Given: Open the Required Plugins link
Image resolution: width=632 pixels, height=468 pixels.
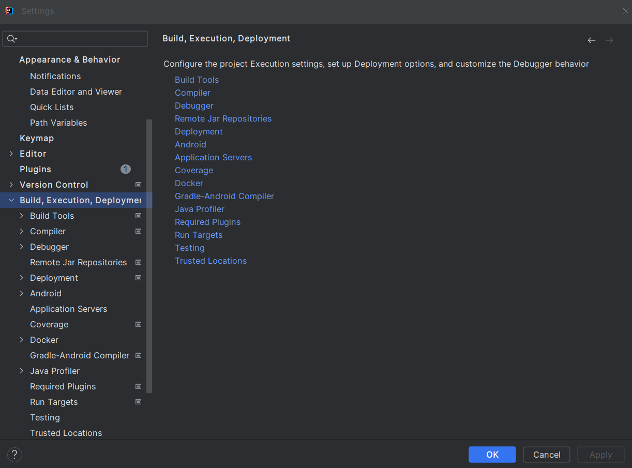Looking at the screenshot, I should [x=207, y=222].
